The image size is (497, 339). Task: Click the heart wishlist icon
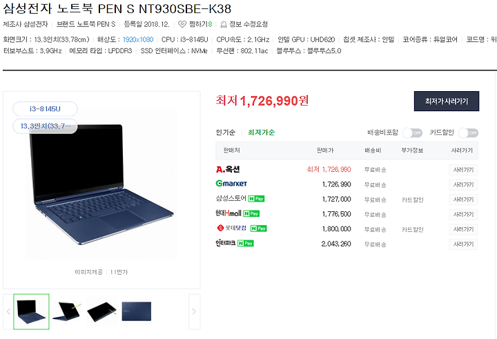coord(182,24)
